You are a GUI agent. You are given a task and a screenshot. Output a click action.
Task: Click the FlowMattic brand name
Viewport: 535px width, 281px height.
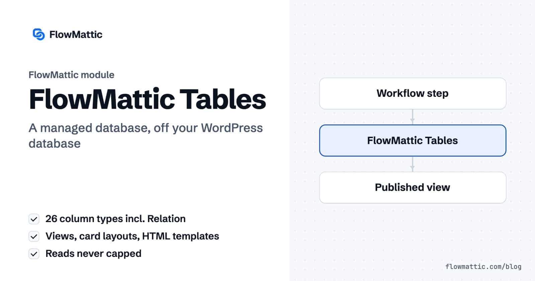point(76,34)
